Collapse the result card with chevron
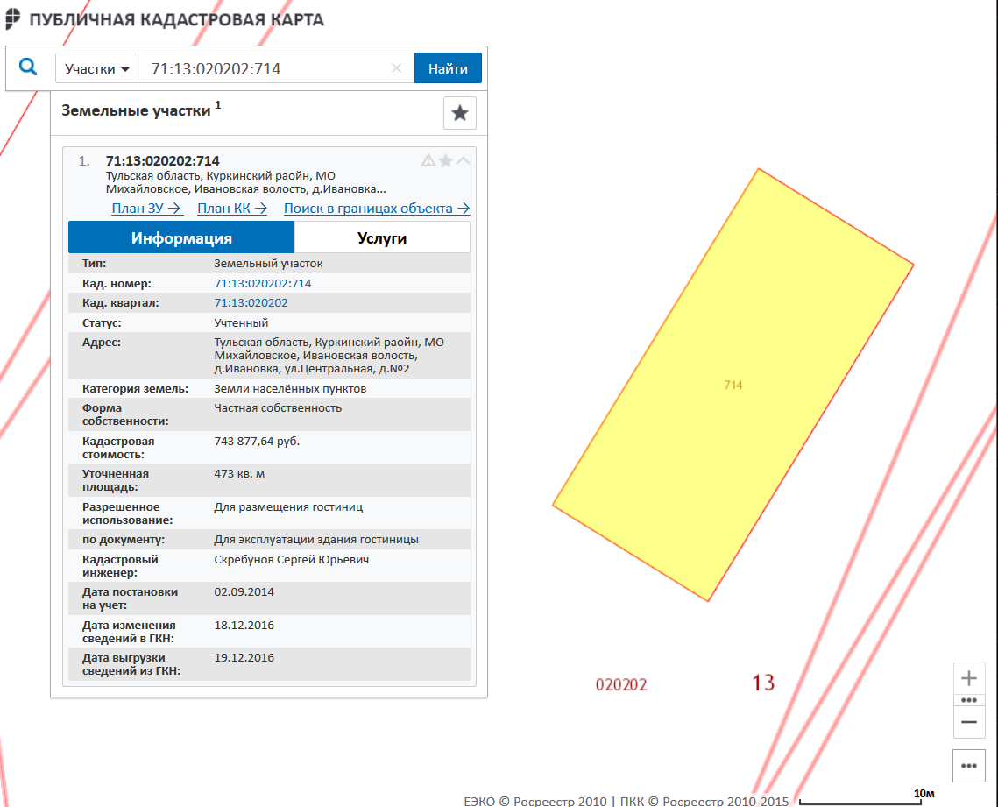998x807 pixels. point(463,160)
